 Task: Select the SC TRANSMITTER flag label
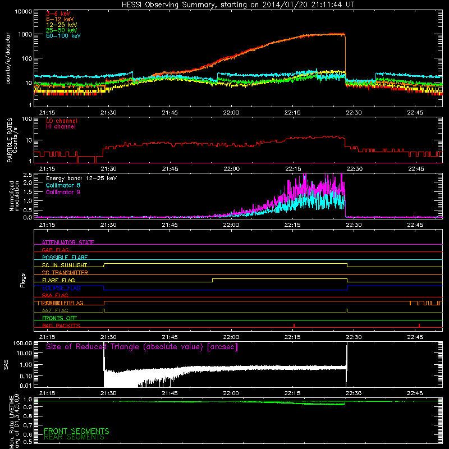(x=65, y=273)
